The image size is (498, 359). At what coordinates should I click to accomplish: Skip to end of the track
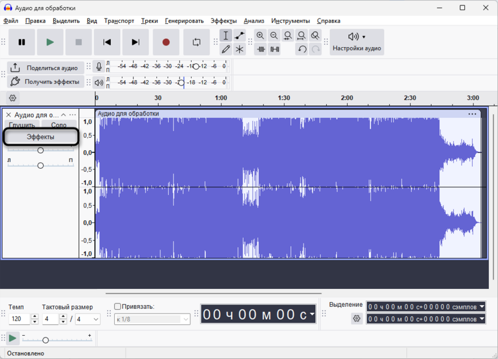tap(136, 42)
